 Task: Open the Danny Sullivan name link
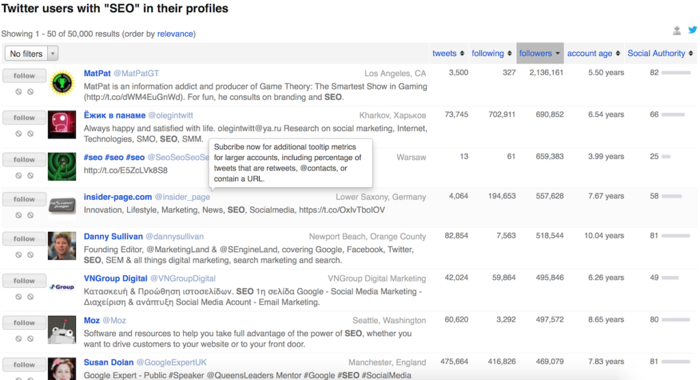(113, 236)
